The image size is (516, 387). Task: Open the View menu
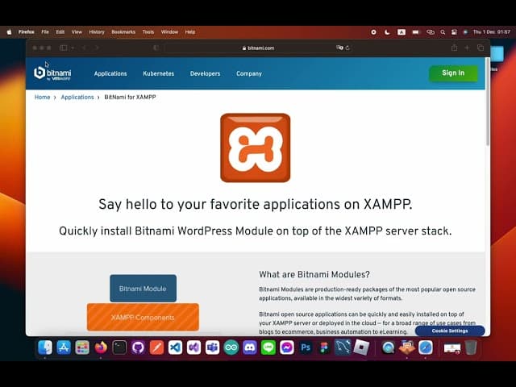point(77,32)
